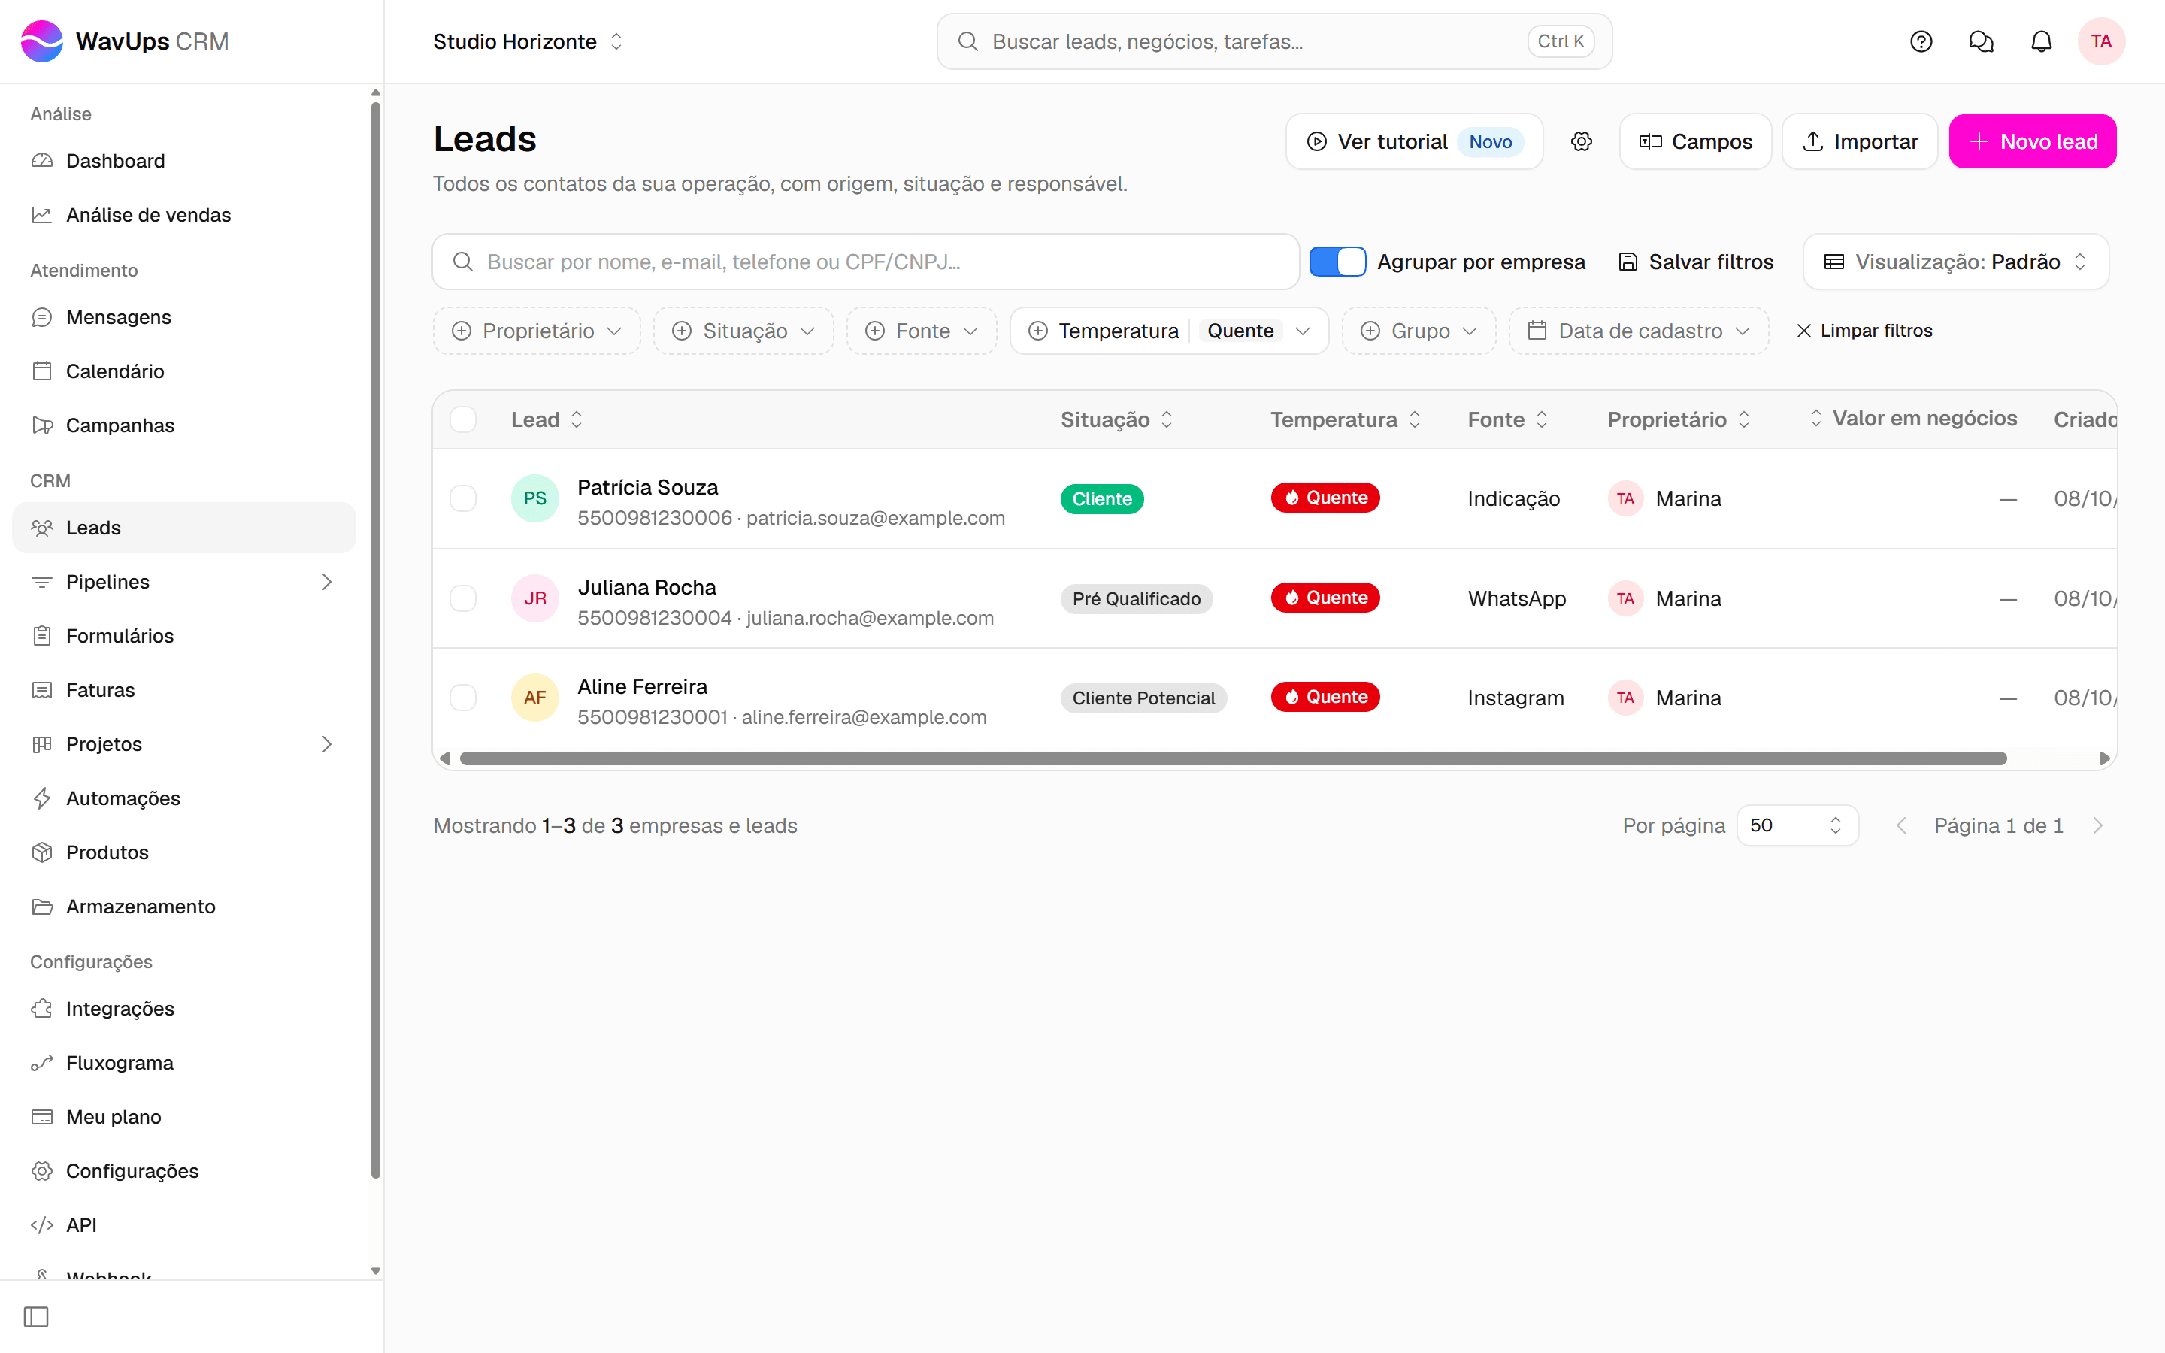Open the Proprietário filter dropdown

tap(536, 331)
